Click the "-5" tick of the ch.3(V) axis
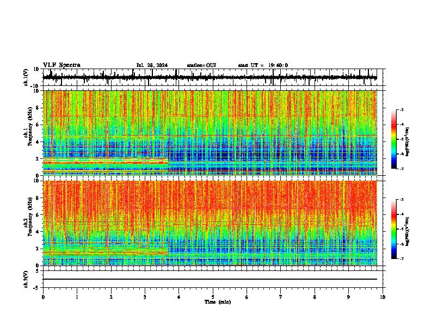The height and width of the screenshot is (333, 431). tap(37, 288)
